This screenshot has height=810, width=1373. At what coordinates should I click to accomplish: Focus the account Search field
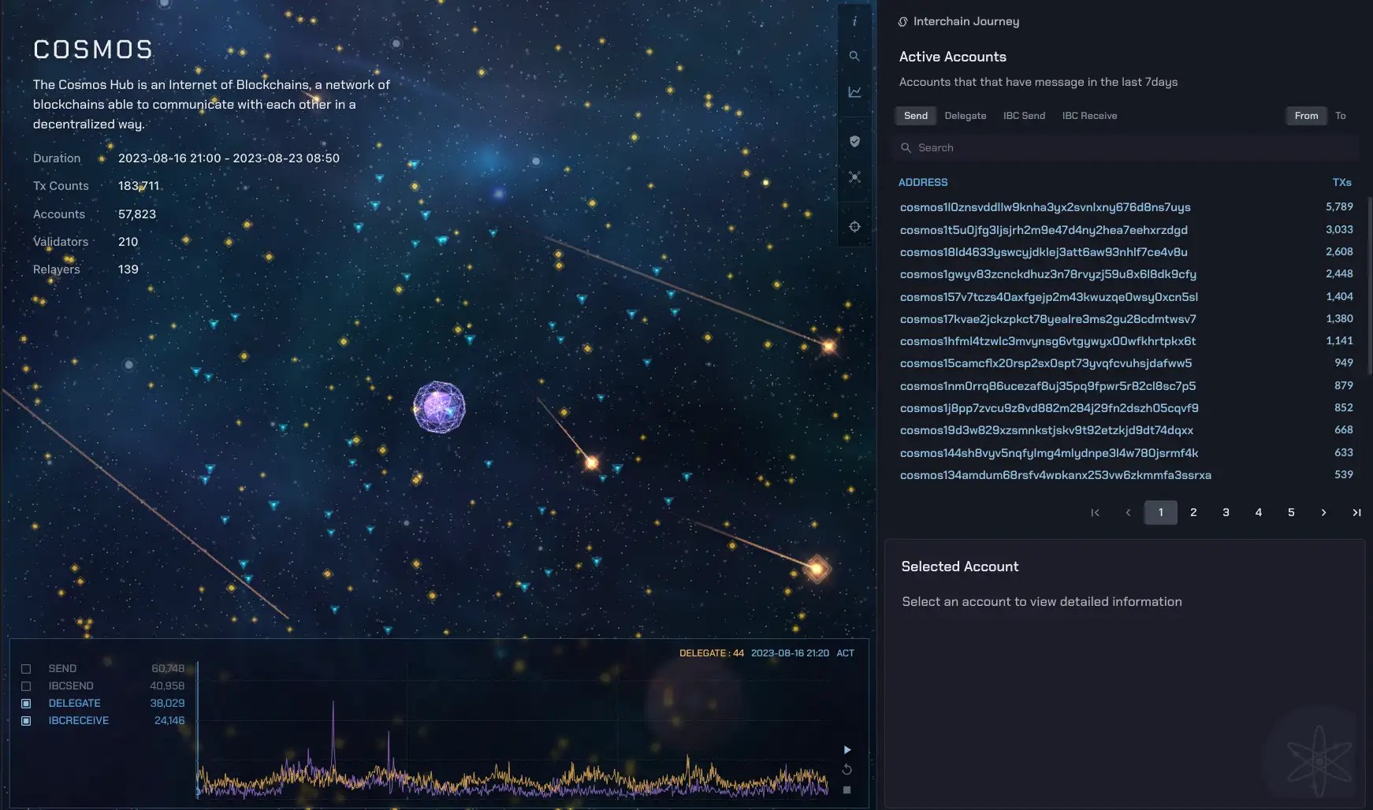[x=1126, y=148]
